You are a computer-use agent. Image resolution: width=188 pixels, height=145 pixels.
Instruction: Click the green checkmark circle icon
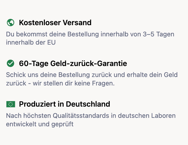(x=10, y=64)
